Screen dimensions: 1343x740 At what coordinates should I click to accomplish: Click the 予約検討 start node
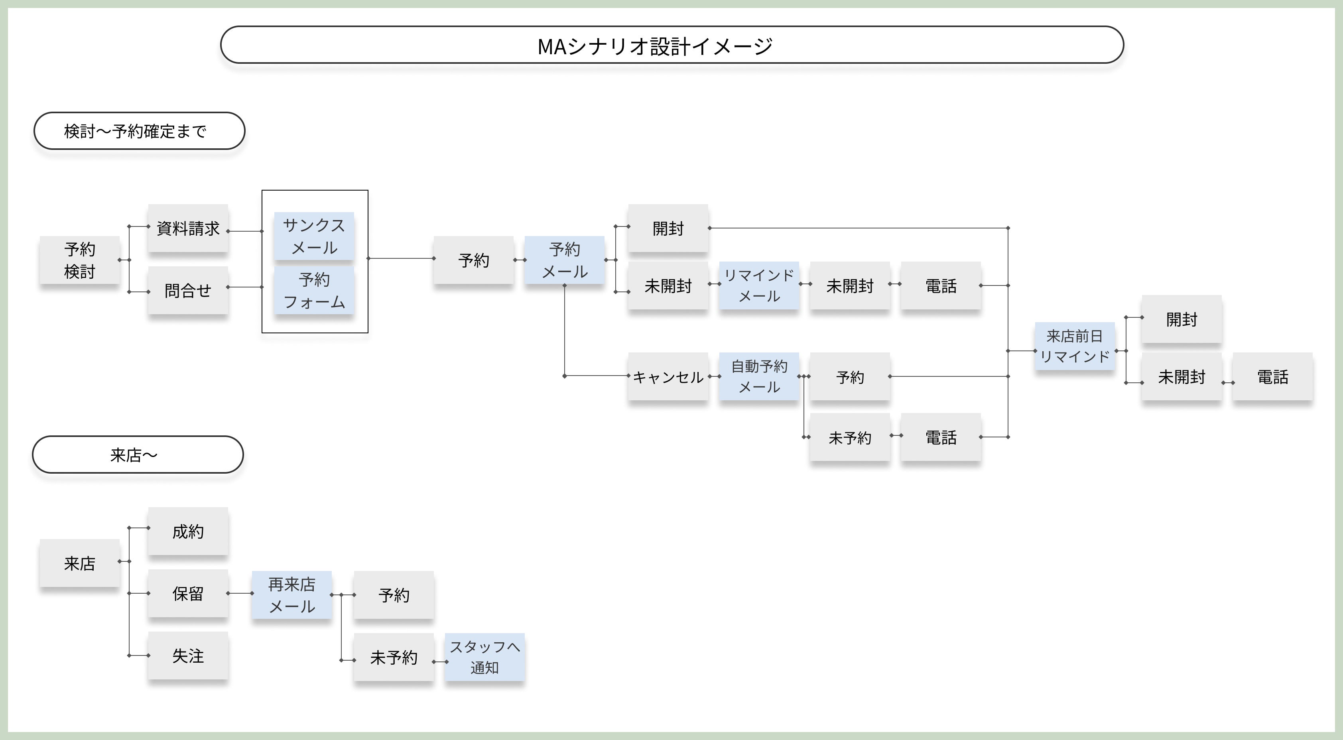tap(80, 260)
